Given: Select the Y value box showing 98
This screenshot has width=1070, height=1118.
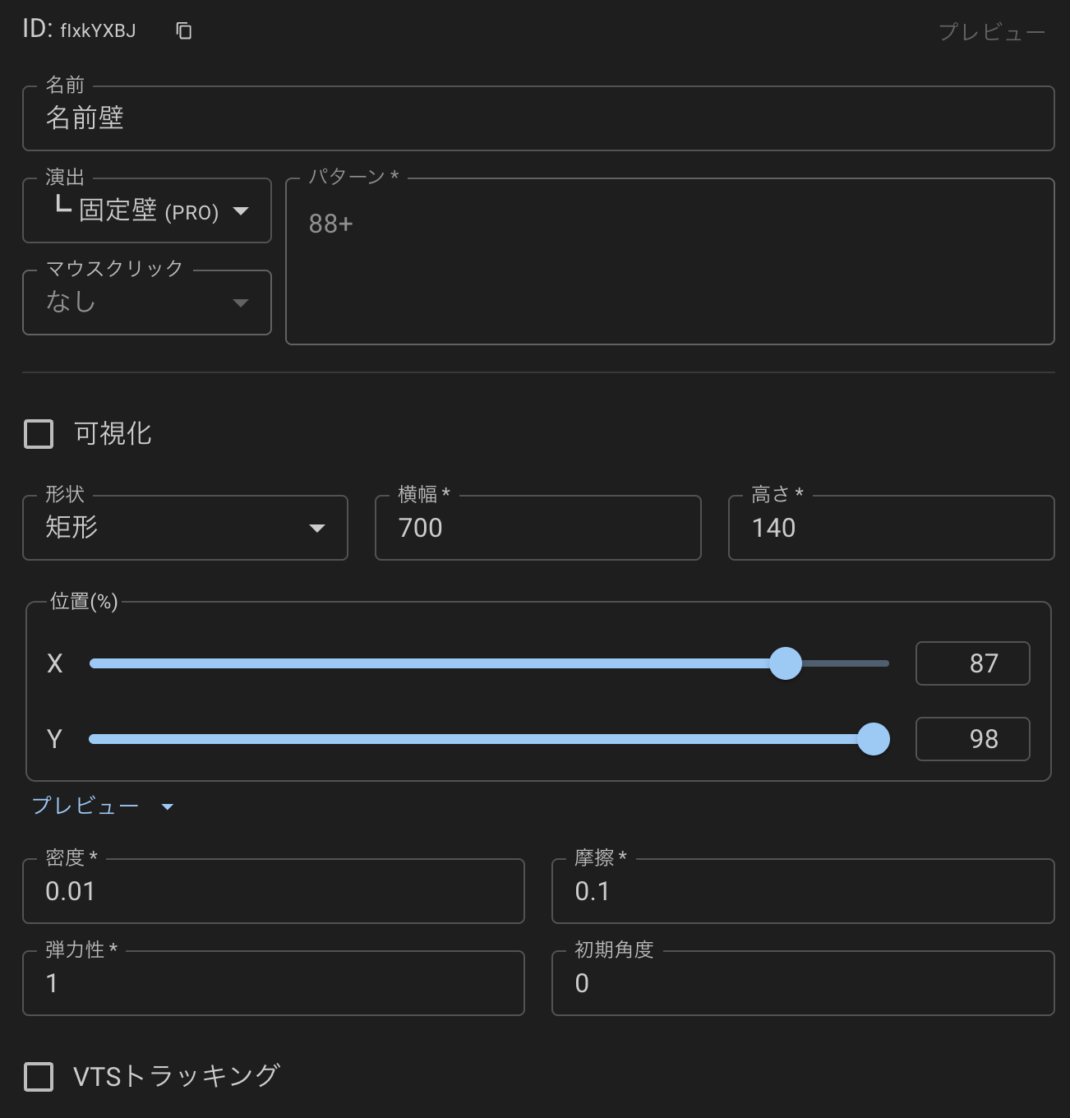Looking at the screenshot, I should pyautogui.click(x=972, y=739).
